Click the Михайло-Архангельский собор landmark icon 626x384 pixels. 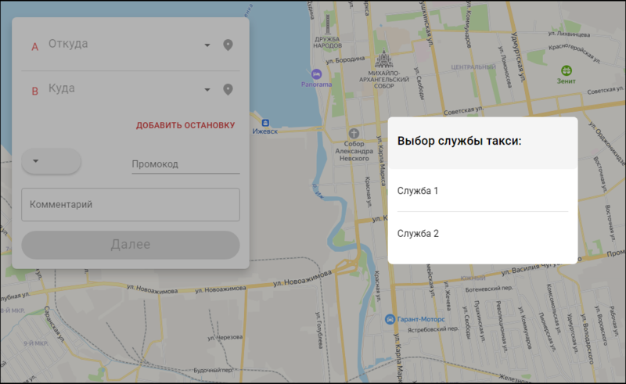coord(383,59)
